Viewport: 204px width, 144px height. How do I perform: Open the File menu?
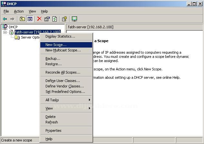6,11
